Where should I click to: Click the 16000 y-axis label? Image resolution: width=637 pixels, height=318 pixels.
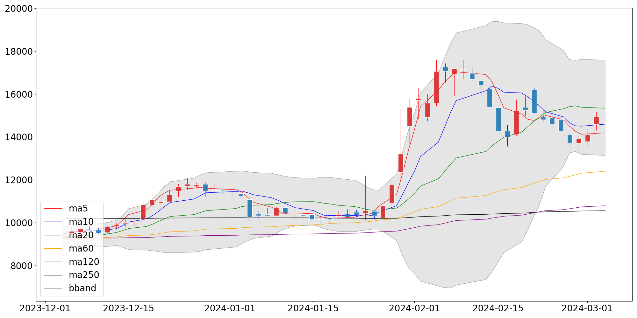[x=19, y=94]
